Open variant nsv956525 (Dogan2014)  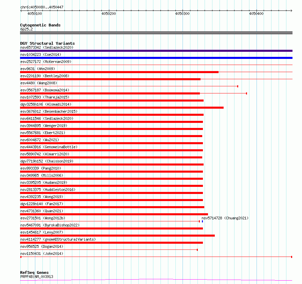click(x=42, y=246)
